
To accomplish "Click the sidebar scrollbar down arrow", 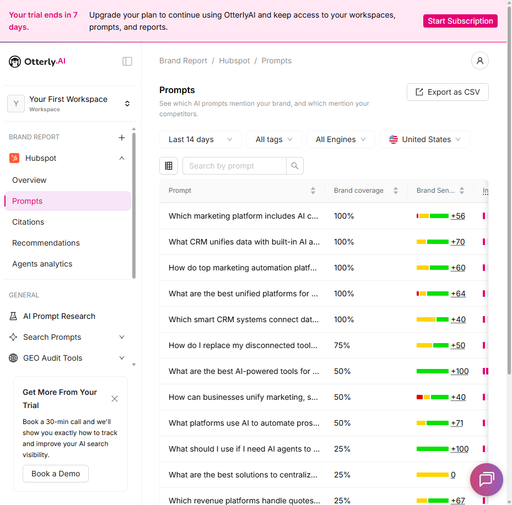I will (x=134, y=365).
